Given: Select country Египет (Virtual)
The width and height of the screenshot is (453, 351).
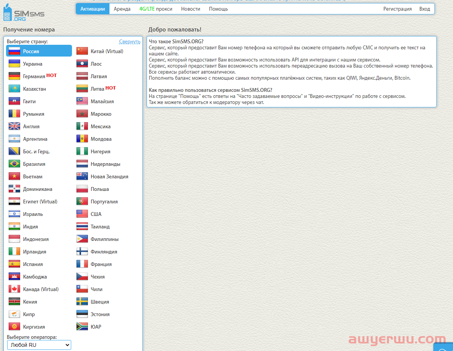Looking at the screenshot, I should (40, 202).
